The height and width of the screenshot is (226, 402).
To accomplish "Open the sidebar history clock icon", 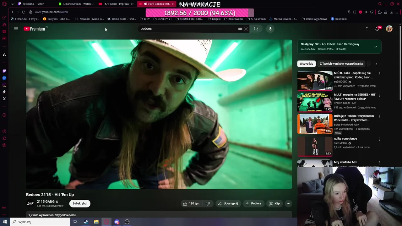I will [4, 132].
